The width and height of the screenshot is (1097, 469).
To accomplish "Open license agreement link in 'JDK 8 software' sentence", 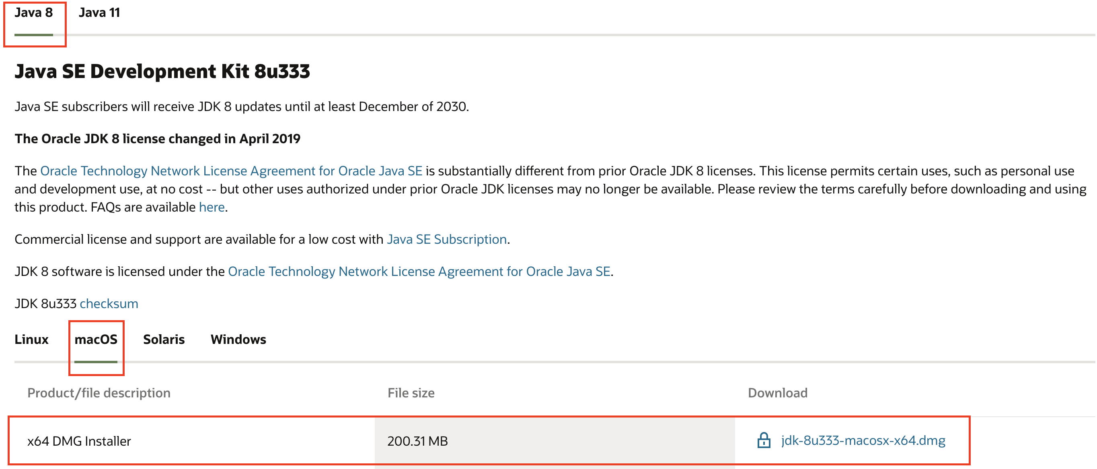I will click(x=419, y=272).
